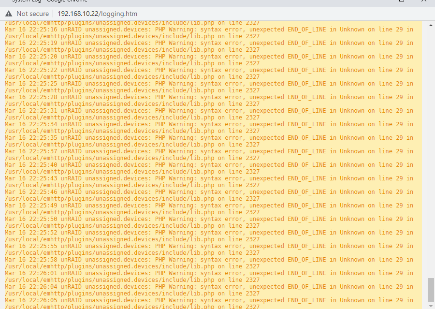
Task: Click the vertical scrollbar thumb
Action: [431, 290]
